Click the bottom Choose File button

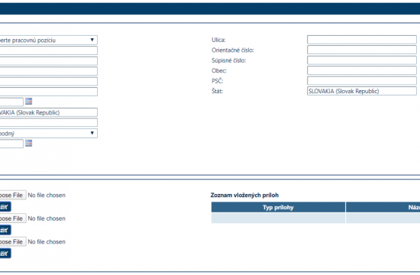pyautogui.click(x=13, y=241)
